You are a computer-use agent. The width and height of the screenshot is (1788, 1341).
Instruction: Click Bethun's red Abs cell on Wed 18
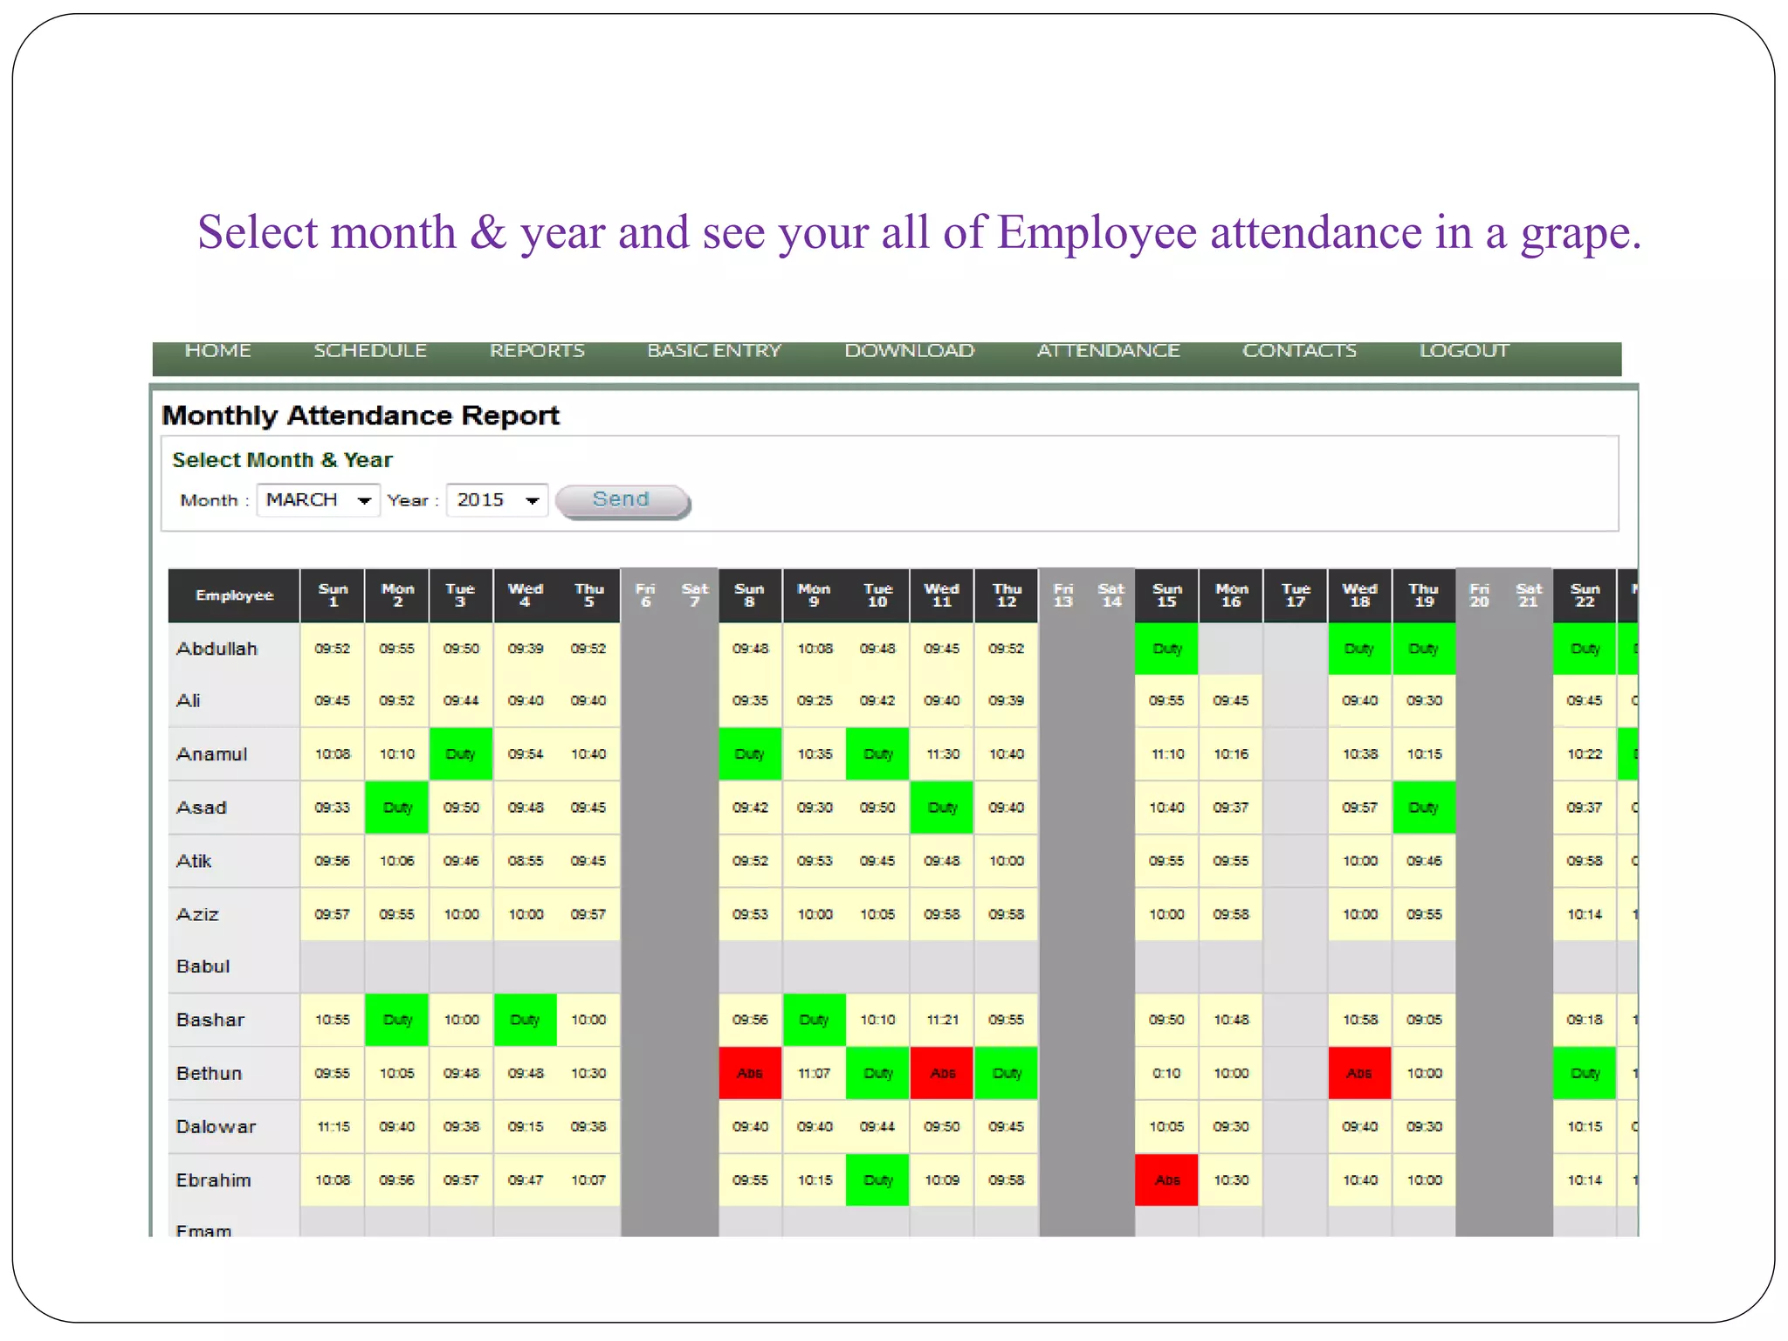[1359, 1073]
